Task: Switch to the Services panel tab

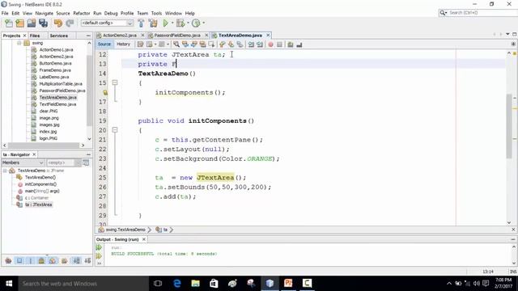Action: [59, 36]
